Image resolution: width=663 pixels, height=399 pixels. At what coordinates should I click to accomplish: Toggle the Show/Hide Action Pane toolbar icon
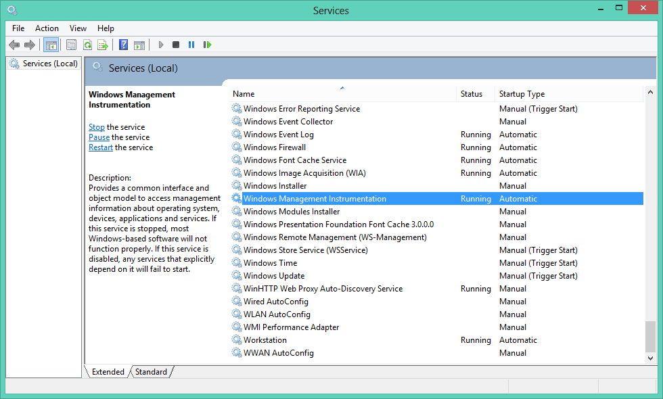pos(139,45)
